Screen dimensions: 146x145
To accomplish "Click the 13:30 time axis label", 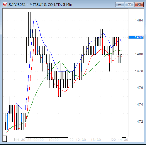I will click(96, 140).
